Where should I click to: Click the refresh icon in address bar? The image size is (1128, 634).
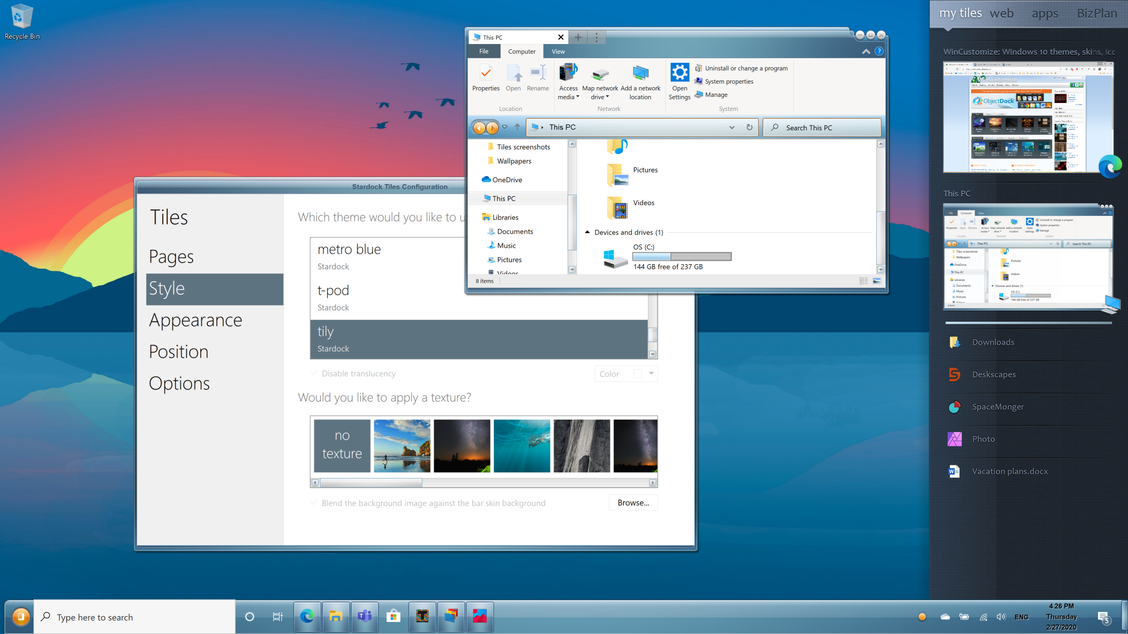click(x=749, y=127)
